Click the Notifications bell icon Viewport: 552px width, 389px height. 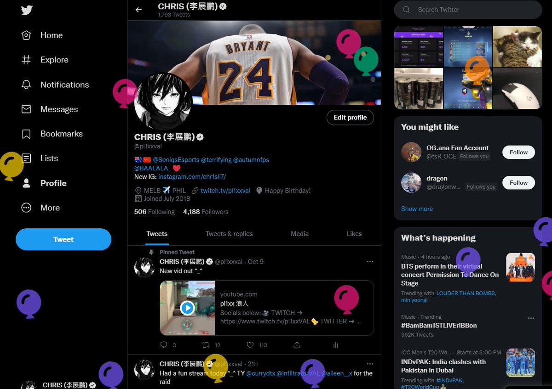[x=26, y=85]
